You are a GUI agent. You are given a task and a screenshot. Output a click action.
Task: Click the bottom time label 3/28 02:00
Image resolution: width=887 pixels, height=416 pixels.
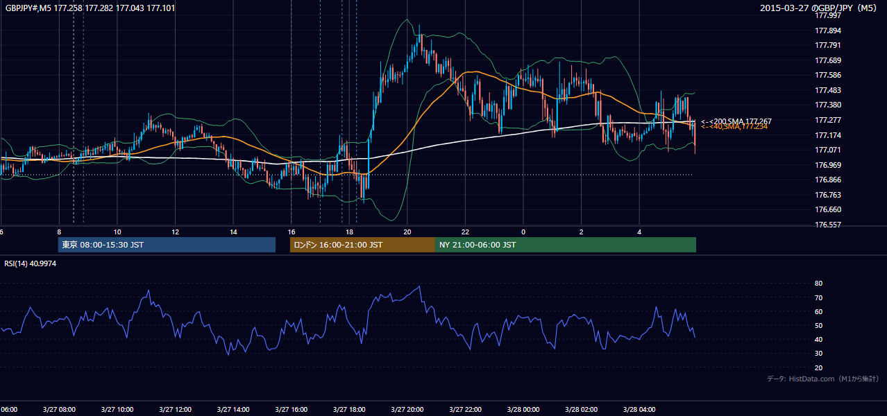[581, 410]
